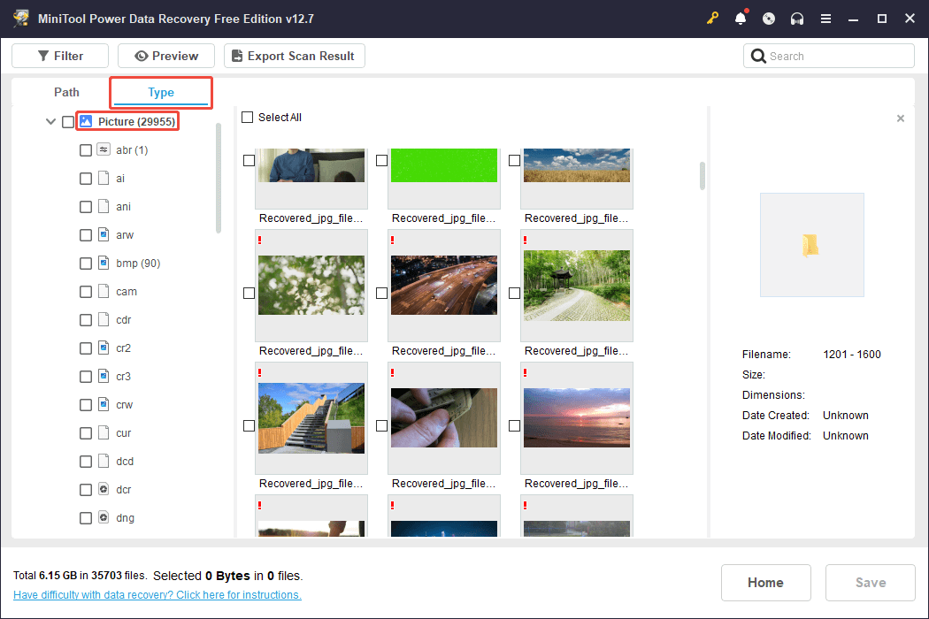Click the Export Scan Result button

click(294, 56)
